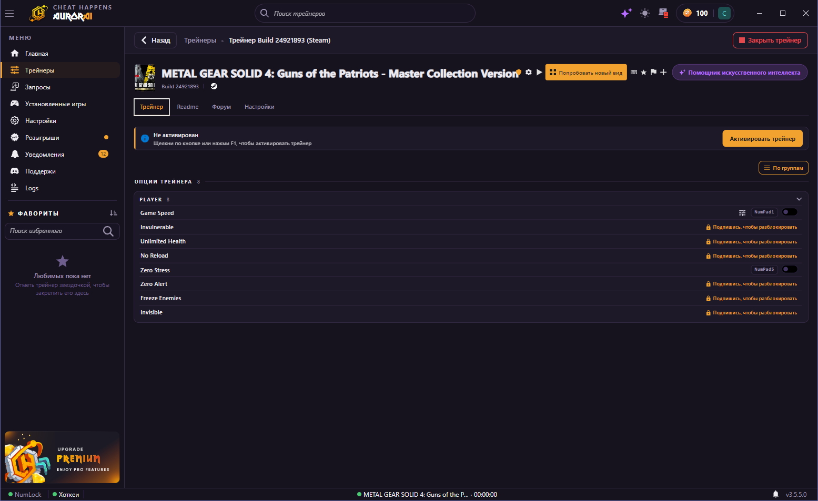Click subscribe-to-unlock link for Unlimited Health
The width and height of the screenshot is (818, 501).
tap(751, 242)
